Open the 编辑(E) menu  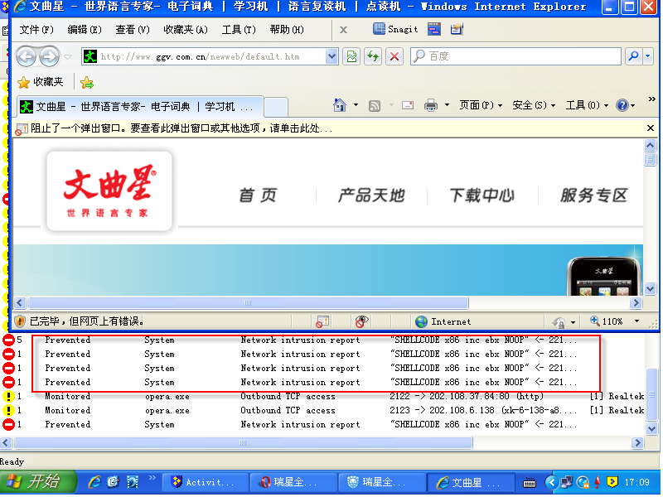pos(85,30)
